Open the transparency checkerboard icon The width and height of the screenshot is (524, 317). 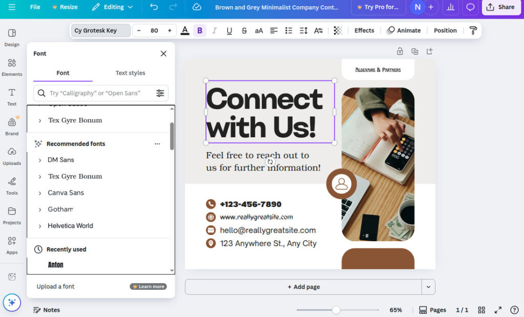click(x=338, y=31)
